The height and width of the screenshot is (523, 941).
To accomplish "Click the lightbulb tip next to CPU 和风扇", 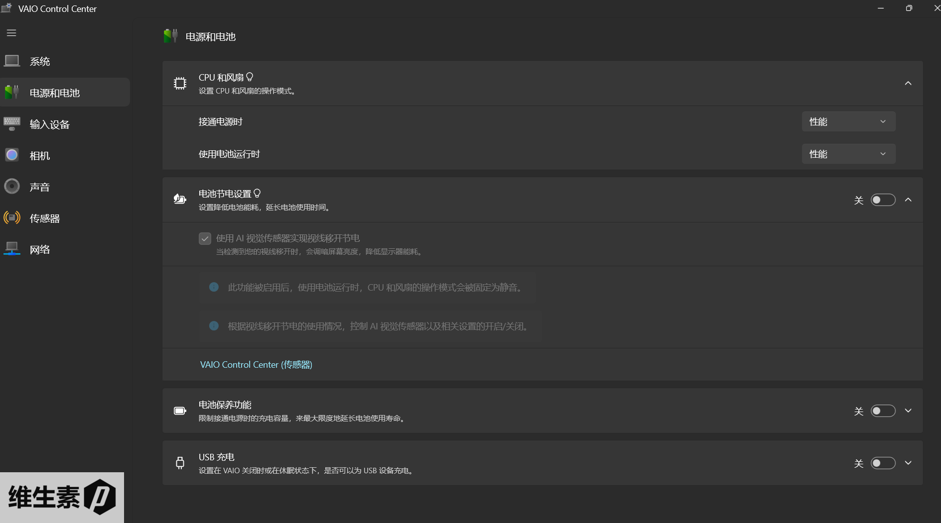I will coord(250,77).
